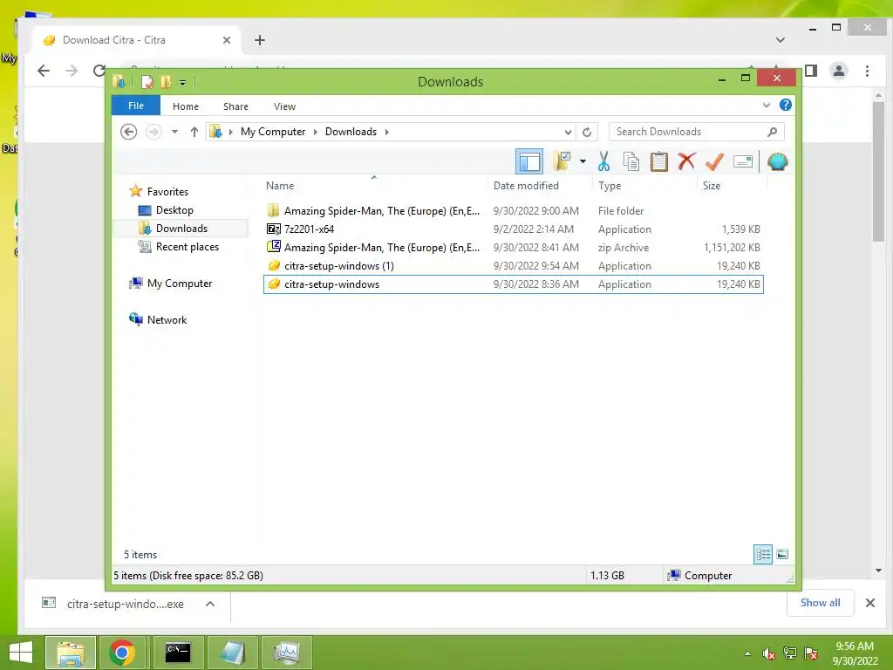Select the citra-setup-windows (1) file
Screen dimensions: 893x670
point(513,265)
